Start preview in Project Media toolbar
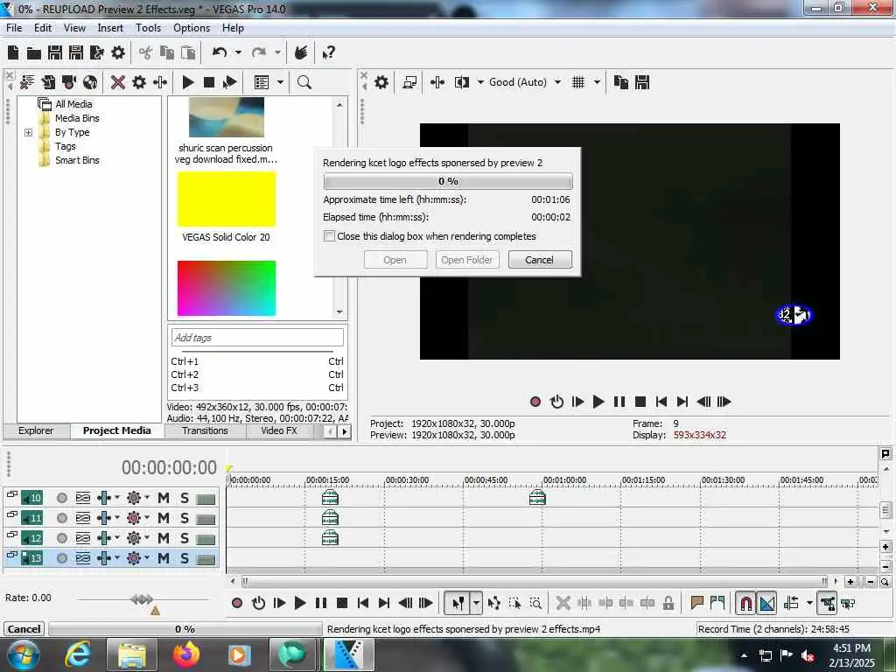This screenshot has width=896, height=672. [187, 82]
